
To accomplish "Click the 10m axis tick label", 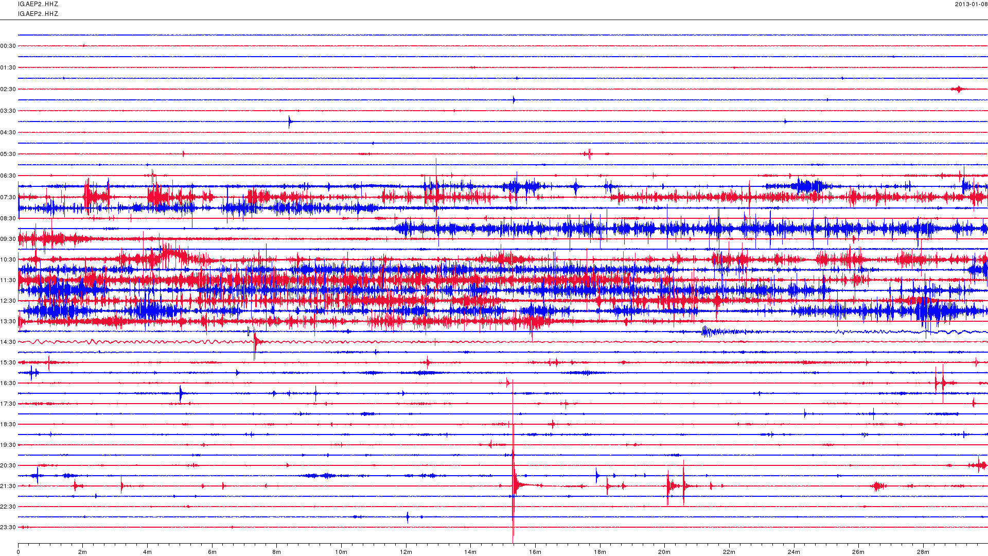I will coord(341,552).
